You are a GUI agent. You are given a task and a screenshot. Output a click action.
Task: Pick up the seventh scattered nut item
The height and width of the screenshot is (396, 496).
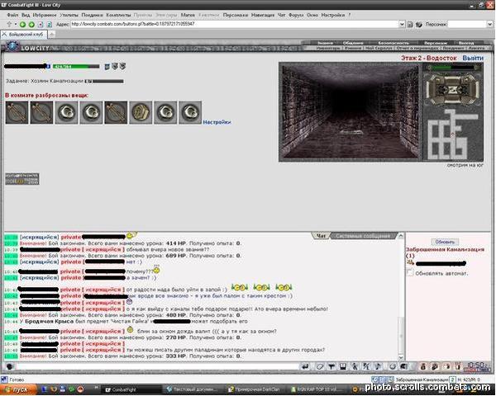pos(165,112)
